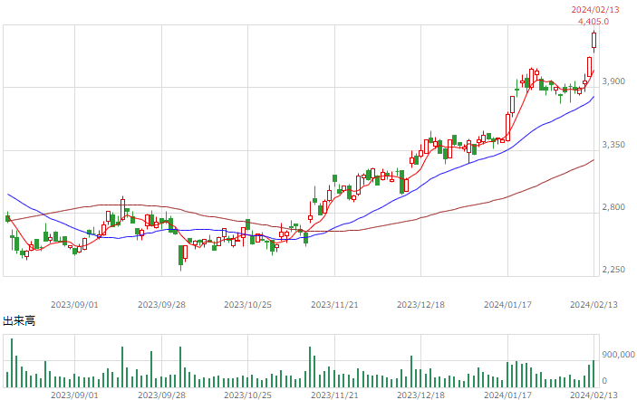The height and width of the screenshot is (400, 637).
Task: Click the 3,900 price axis label
Action: point(613,81)
